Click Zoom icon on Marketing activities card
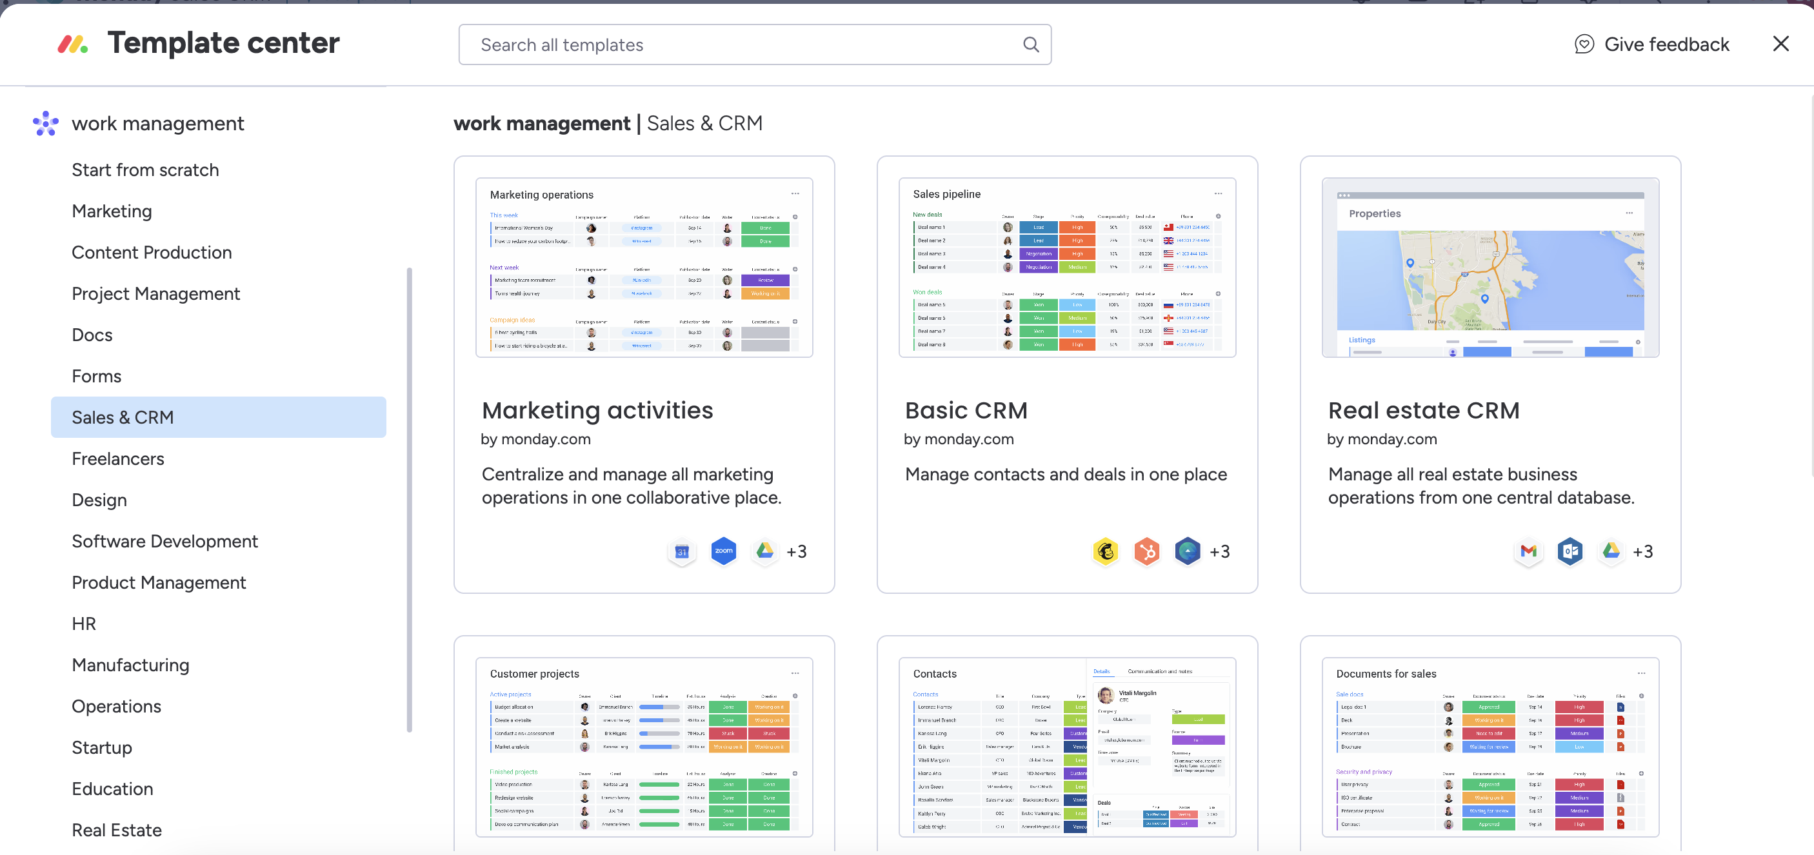The height and width of the screenshot is (855, 1814). 723,551
